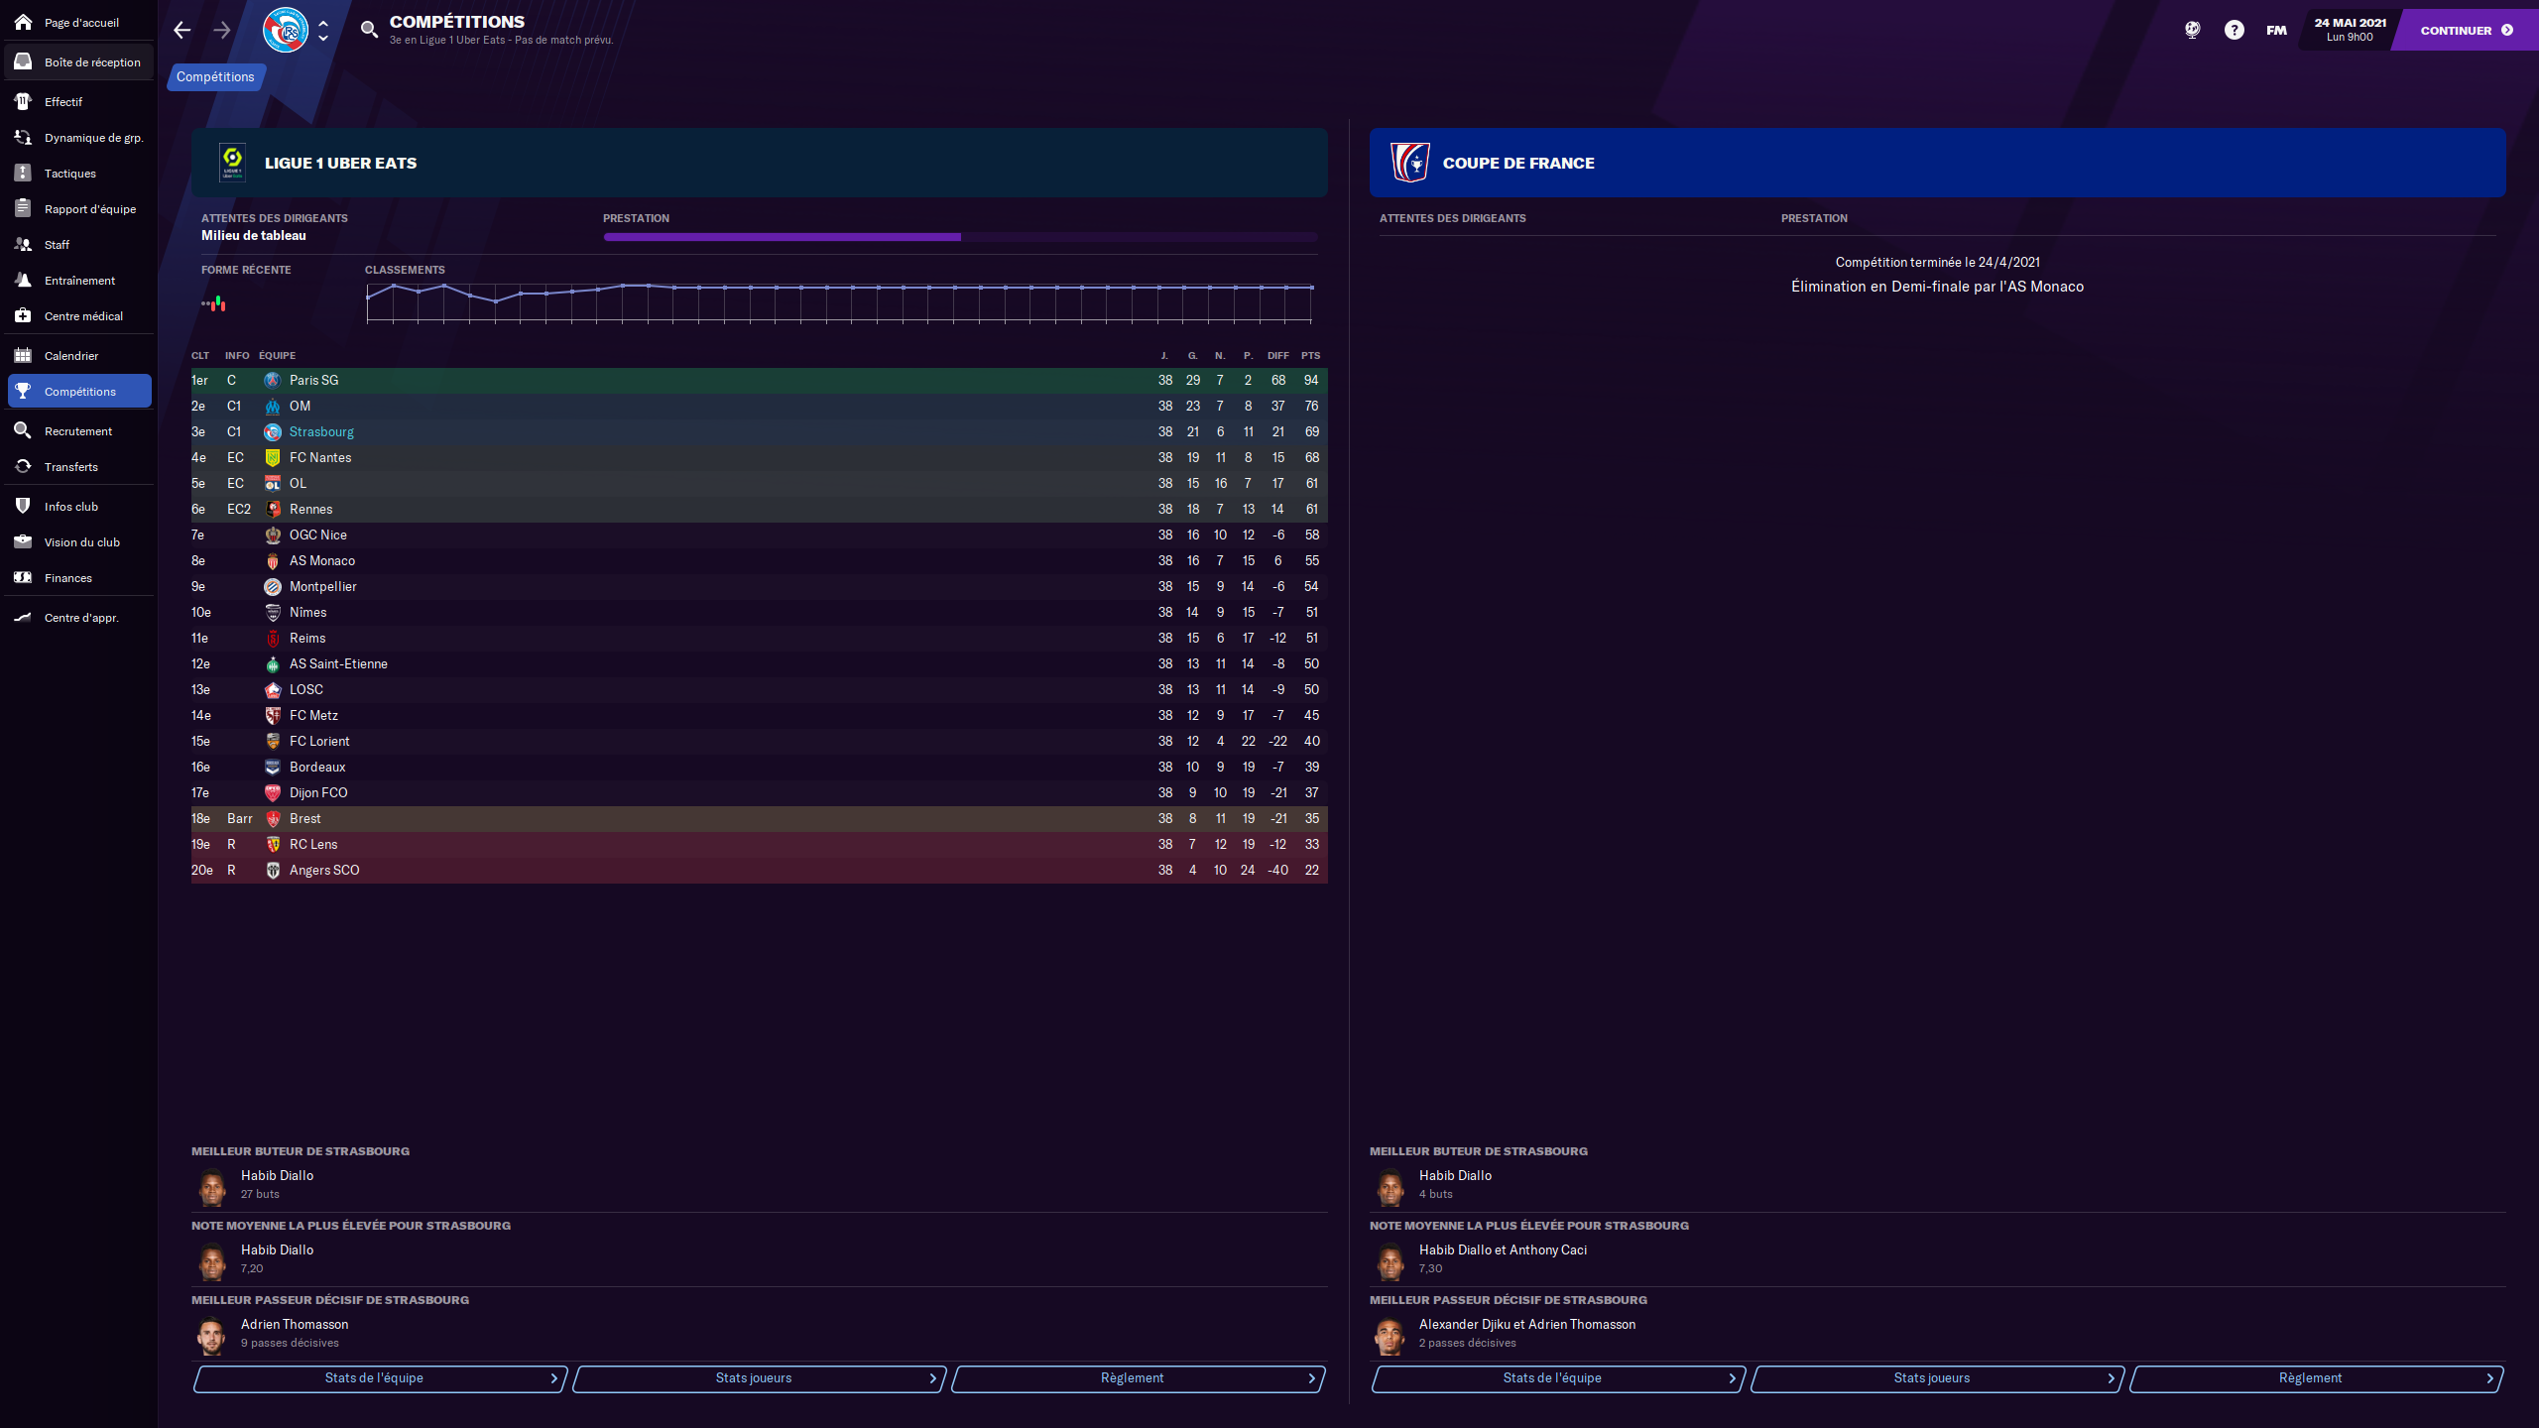Open the Ligue 1 Uber Eats logo

coord(232,163)
